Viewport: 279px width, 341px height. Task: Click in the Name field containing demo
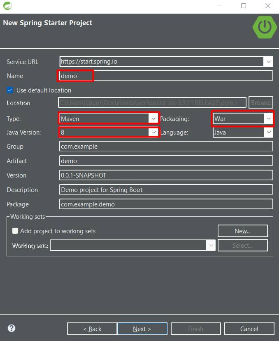point(166,76)
